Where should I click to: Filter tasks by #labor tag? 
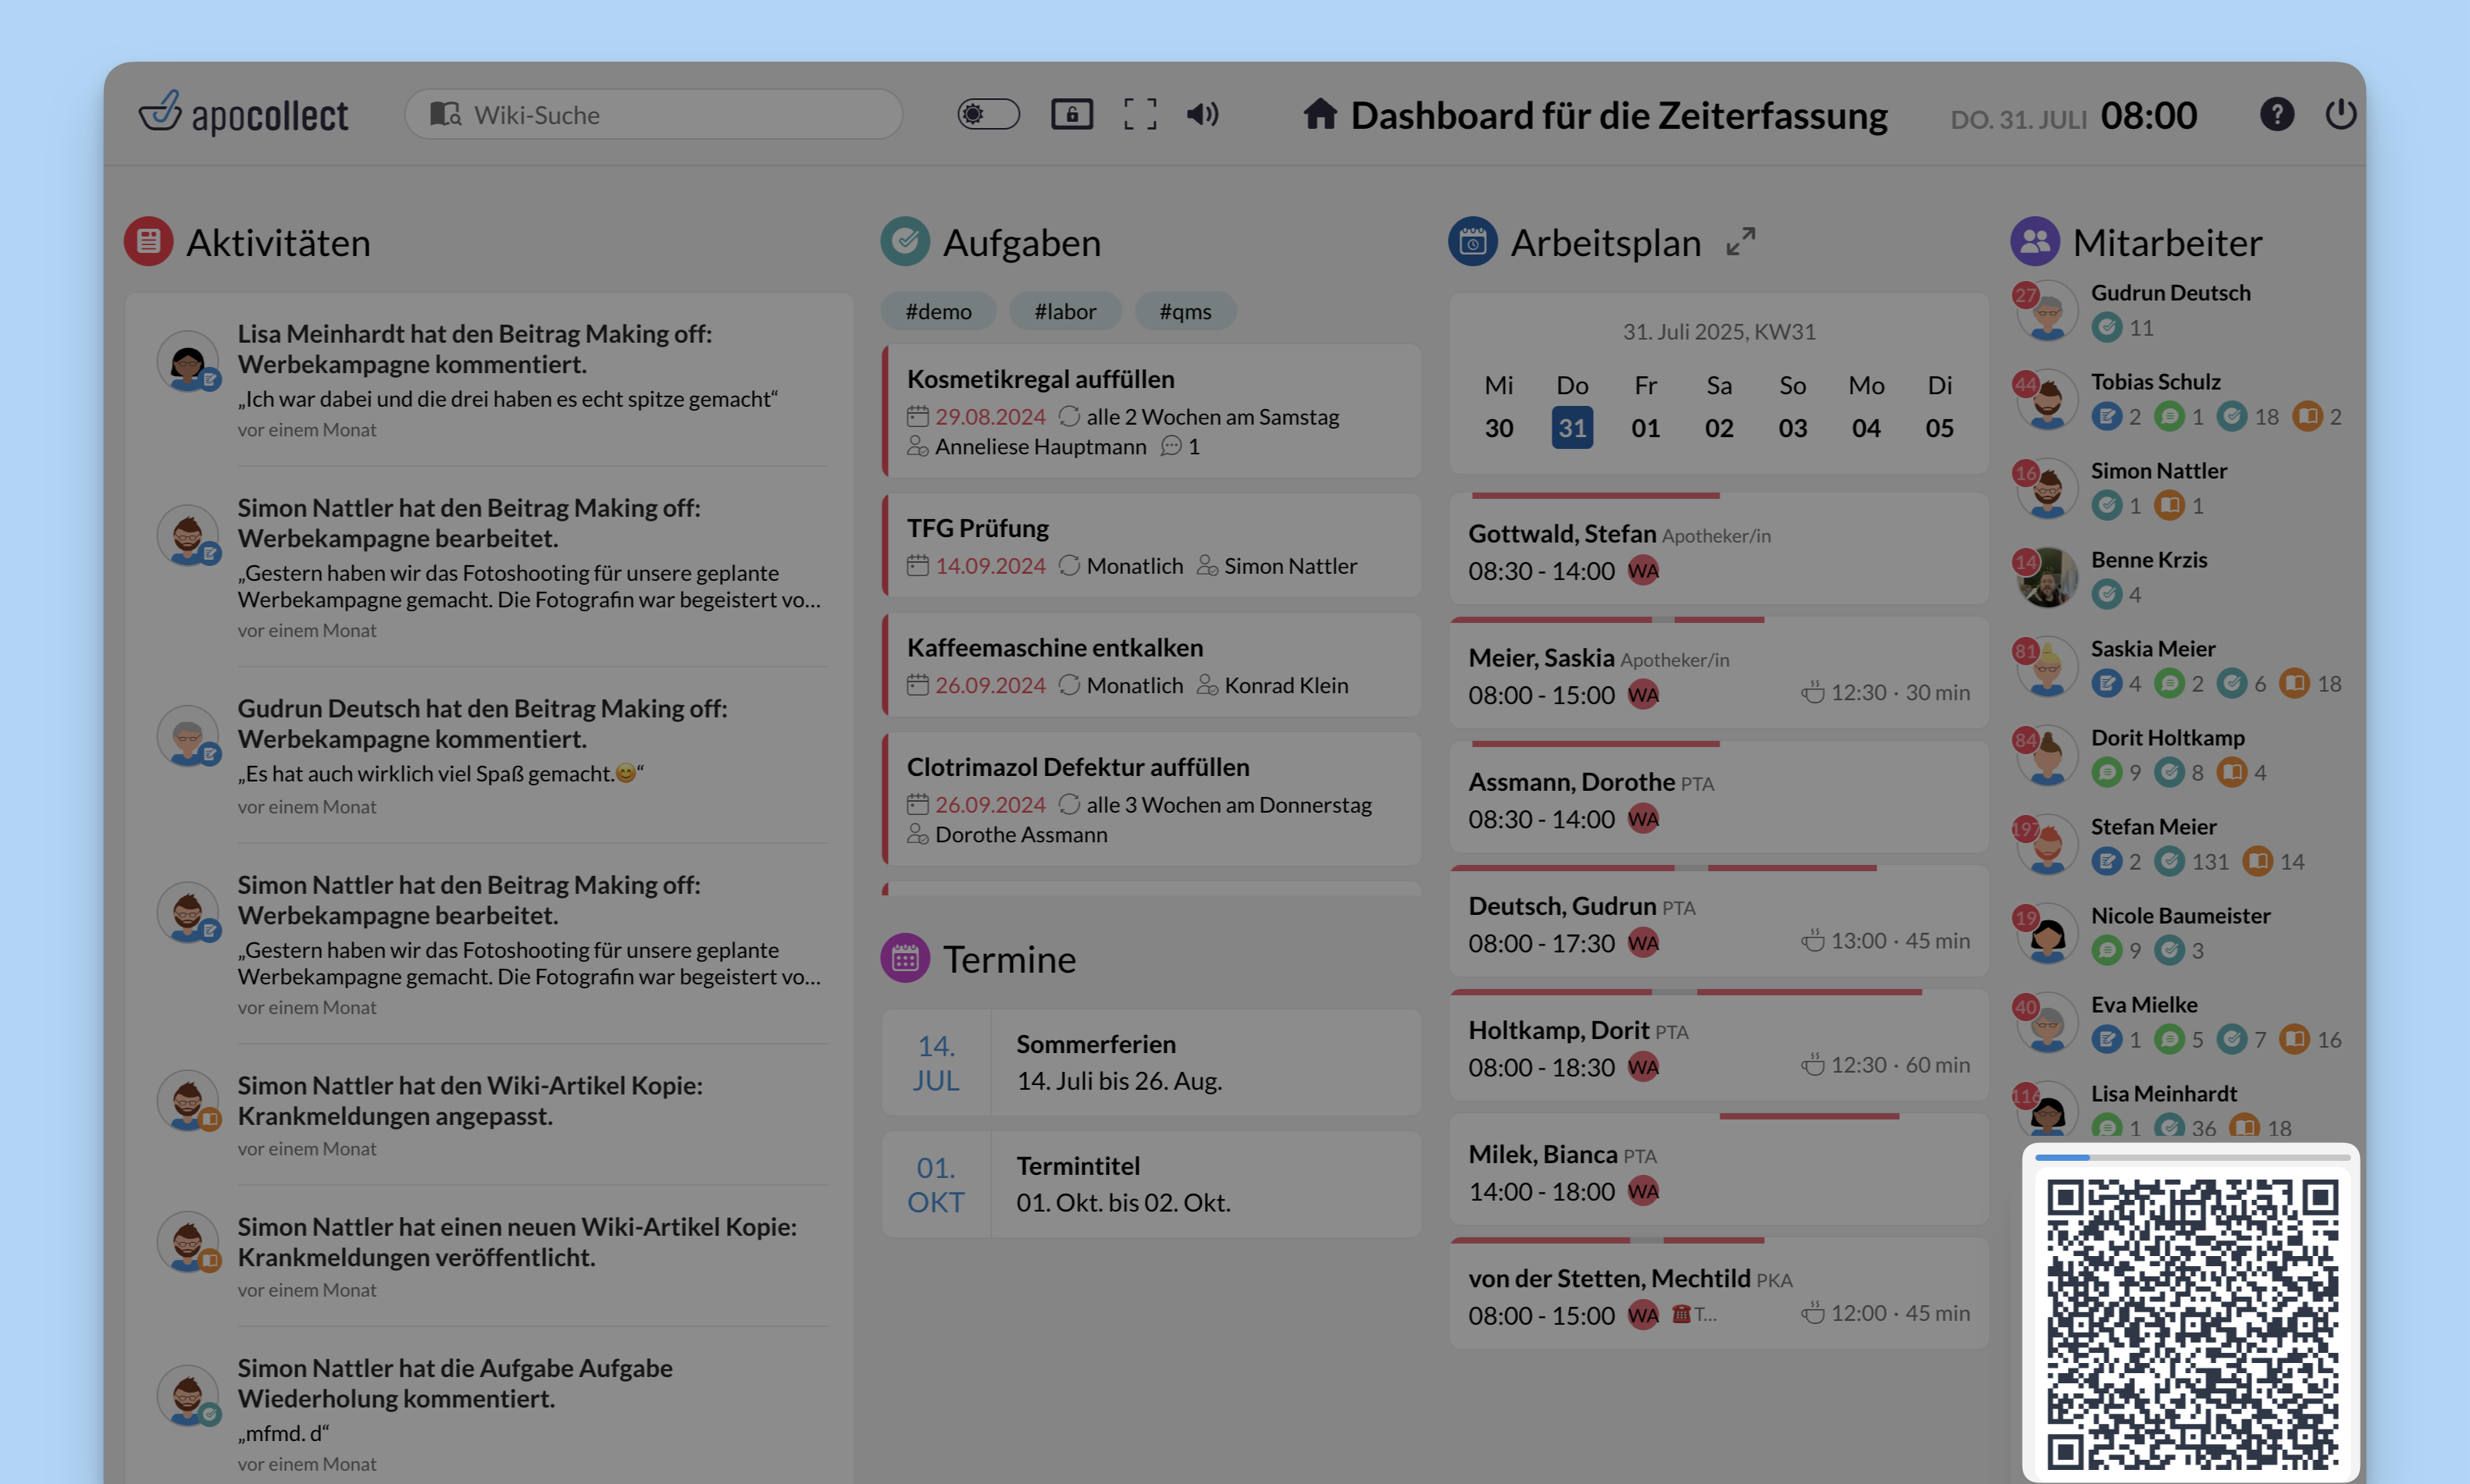tap(1065, 311)
